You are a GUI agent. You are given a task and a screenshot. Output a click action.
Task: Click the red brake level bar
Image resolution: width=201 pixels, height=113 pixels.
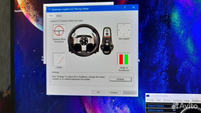tap(121, 59)
